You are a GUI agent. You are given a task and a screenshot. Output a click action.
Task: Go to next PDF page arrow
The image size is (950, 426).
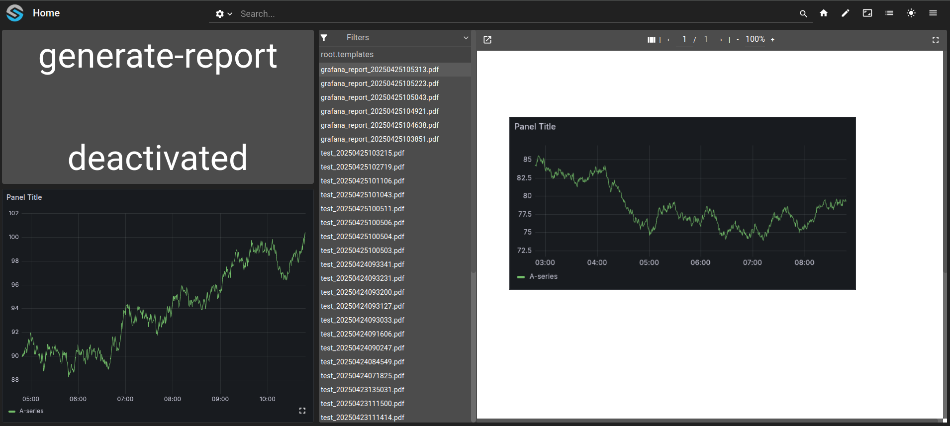pyautogui.click(x=721, y=40)
